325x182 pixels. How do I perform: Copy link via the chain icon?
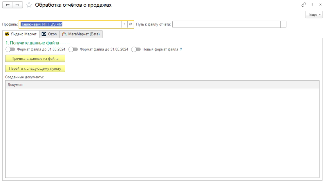(x=304, y=4)
